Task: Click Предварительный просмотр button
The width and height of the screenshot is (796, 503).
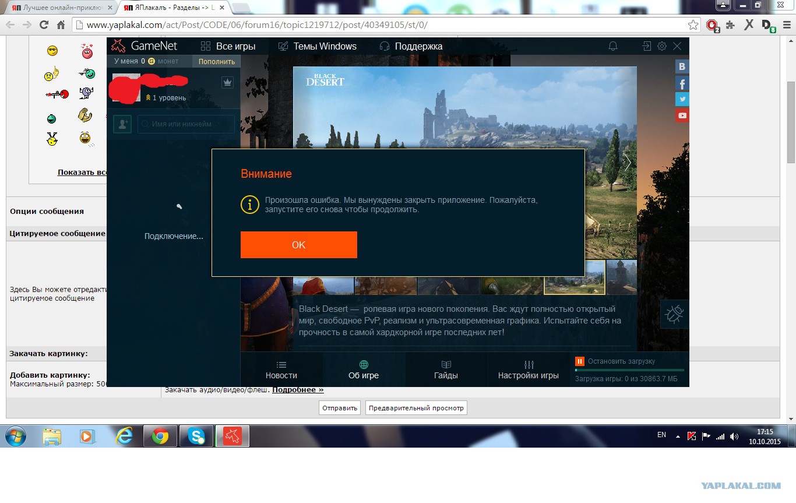Action: (416, 408)
